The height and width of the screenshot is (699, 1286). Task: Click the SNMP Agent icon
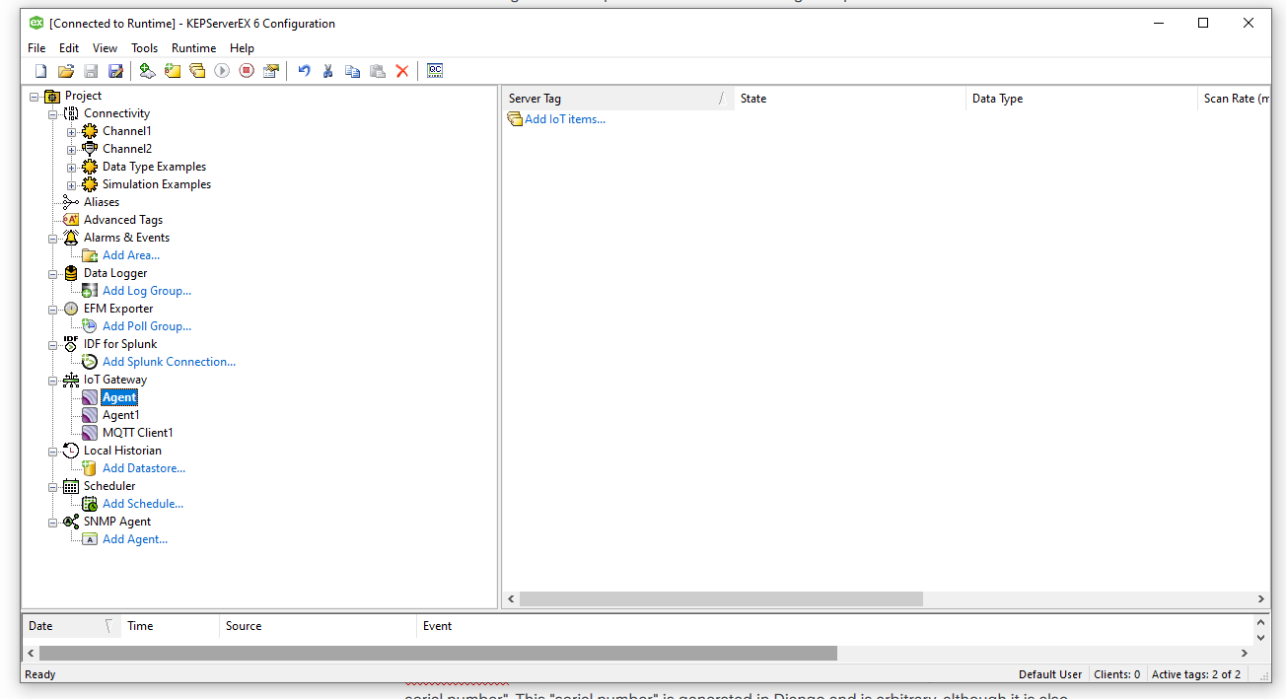pos(71,522)
